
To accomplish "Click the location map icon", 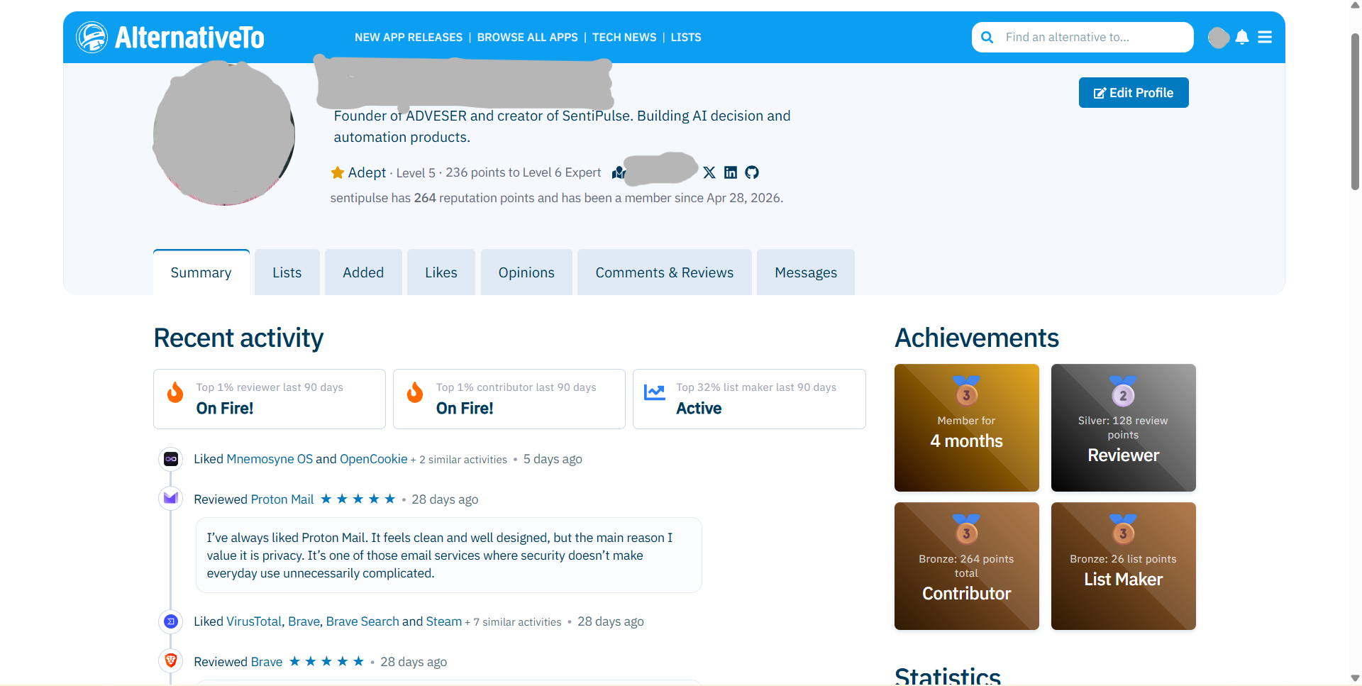I will pyautogui.click(x=619, y=172).
